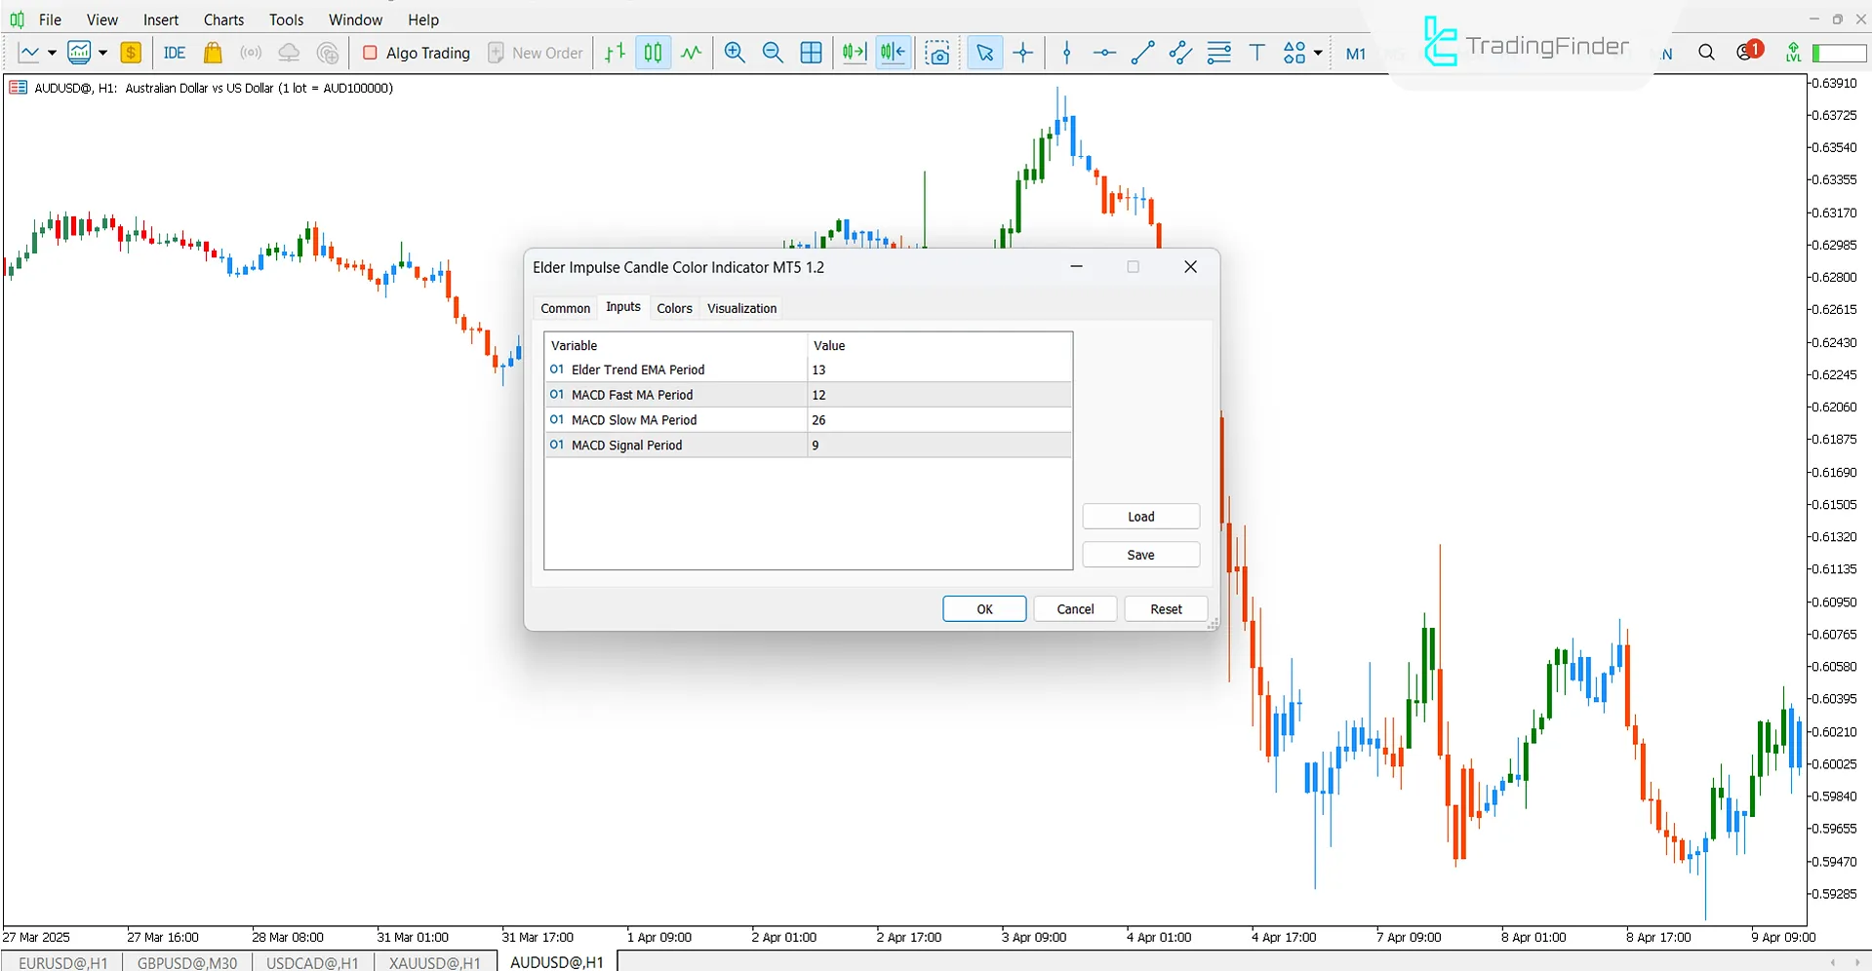Open the Charts menu
The image size is (1872, 971).
(223, 19)
